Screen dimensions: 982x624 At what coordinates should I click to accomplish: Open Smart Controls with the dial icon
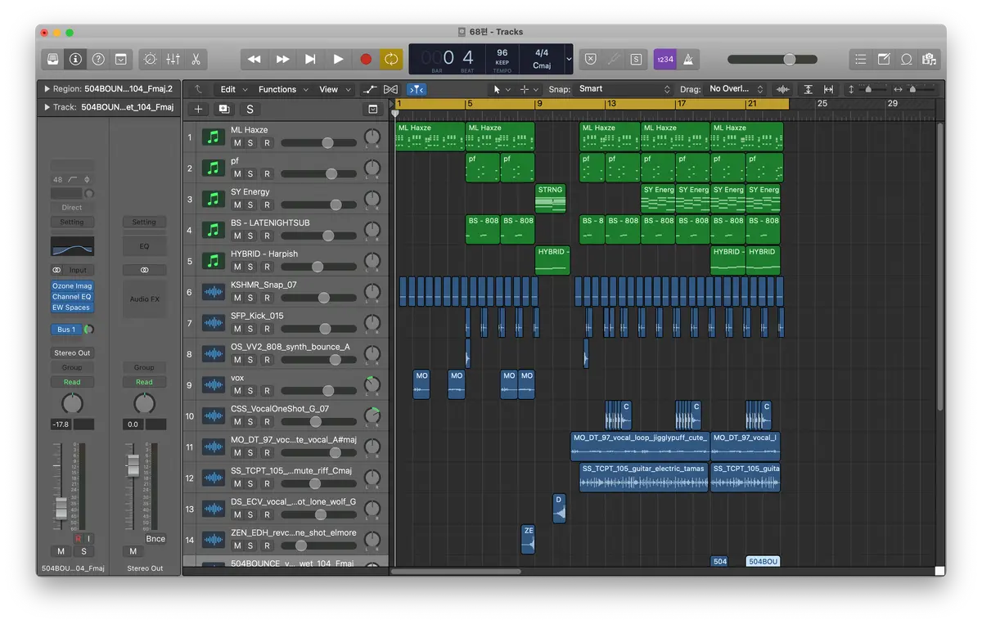(x=150, y=59)
